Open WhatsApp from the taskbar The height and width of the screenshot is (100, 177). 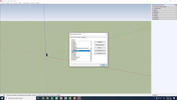pyautogui.click(x=52, y=98)
